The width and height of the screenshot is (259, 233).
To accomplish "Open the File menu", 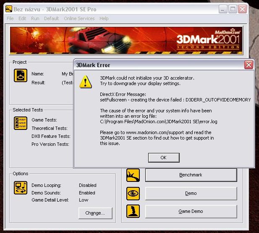I will pos(10,18).
